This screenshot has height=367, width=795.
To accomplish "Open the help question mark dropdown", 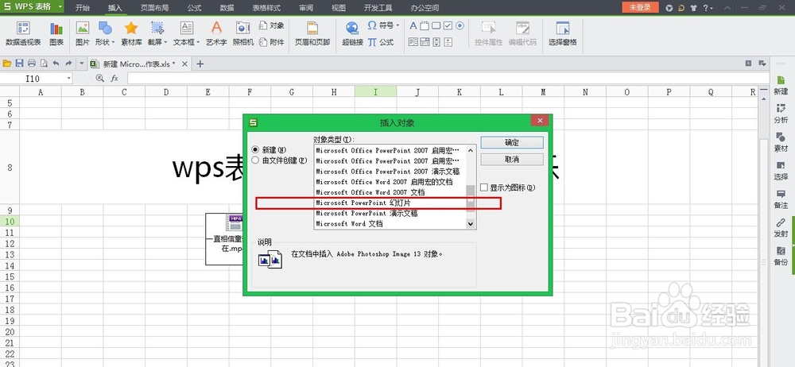I will pos(707,8).
